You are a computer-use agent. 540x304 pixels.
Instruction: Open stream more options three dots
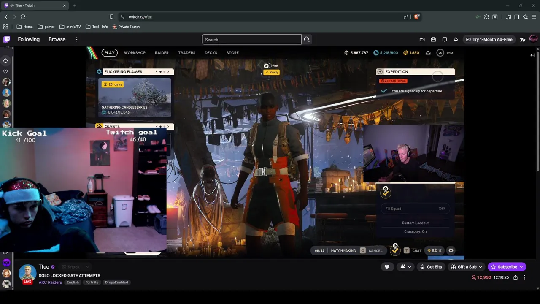click(524, 277)
